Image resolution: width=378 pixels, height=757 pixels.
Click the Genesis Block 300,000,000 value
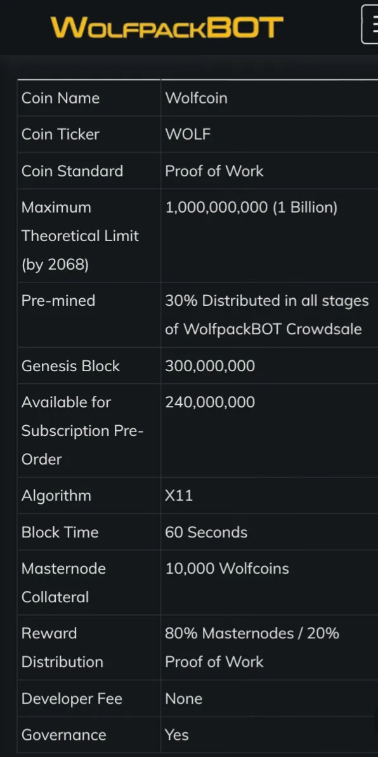[x=210, y=366]
